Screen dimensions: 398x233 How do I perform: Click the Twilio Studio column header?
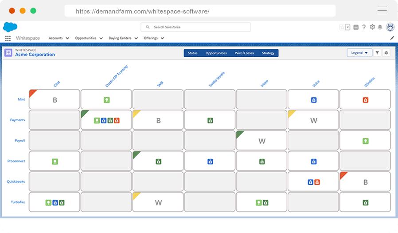point(217,79)
